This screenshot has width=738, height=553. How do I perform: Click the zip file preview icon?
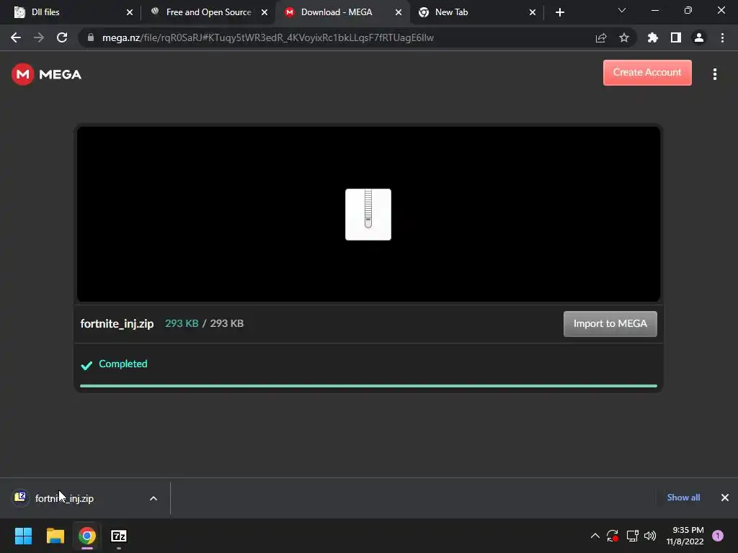pos(368,215)
